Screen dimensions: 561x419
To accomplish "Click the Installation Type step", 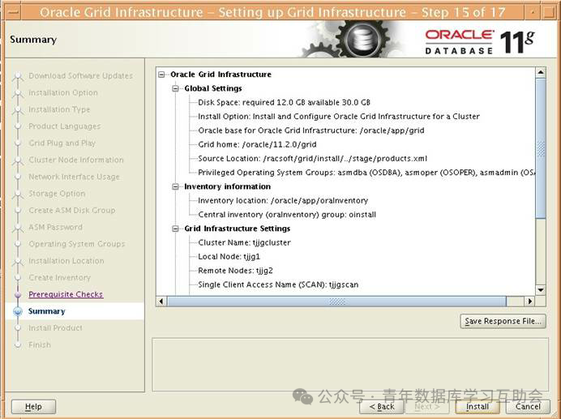I will click(x=59, y=109).
